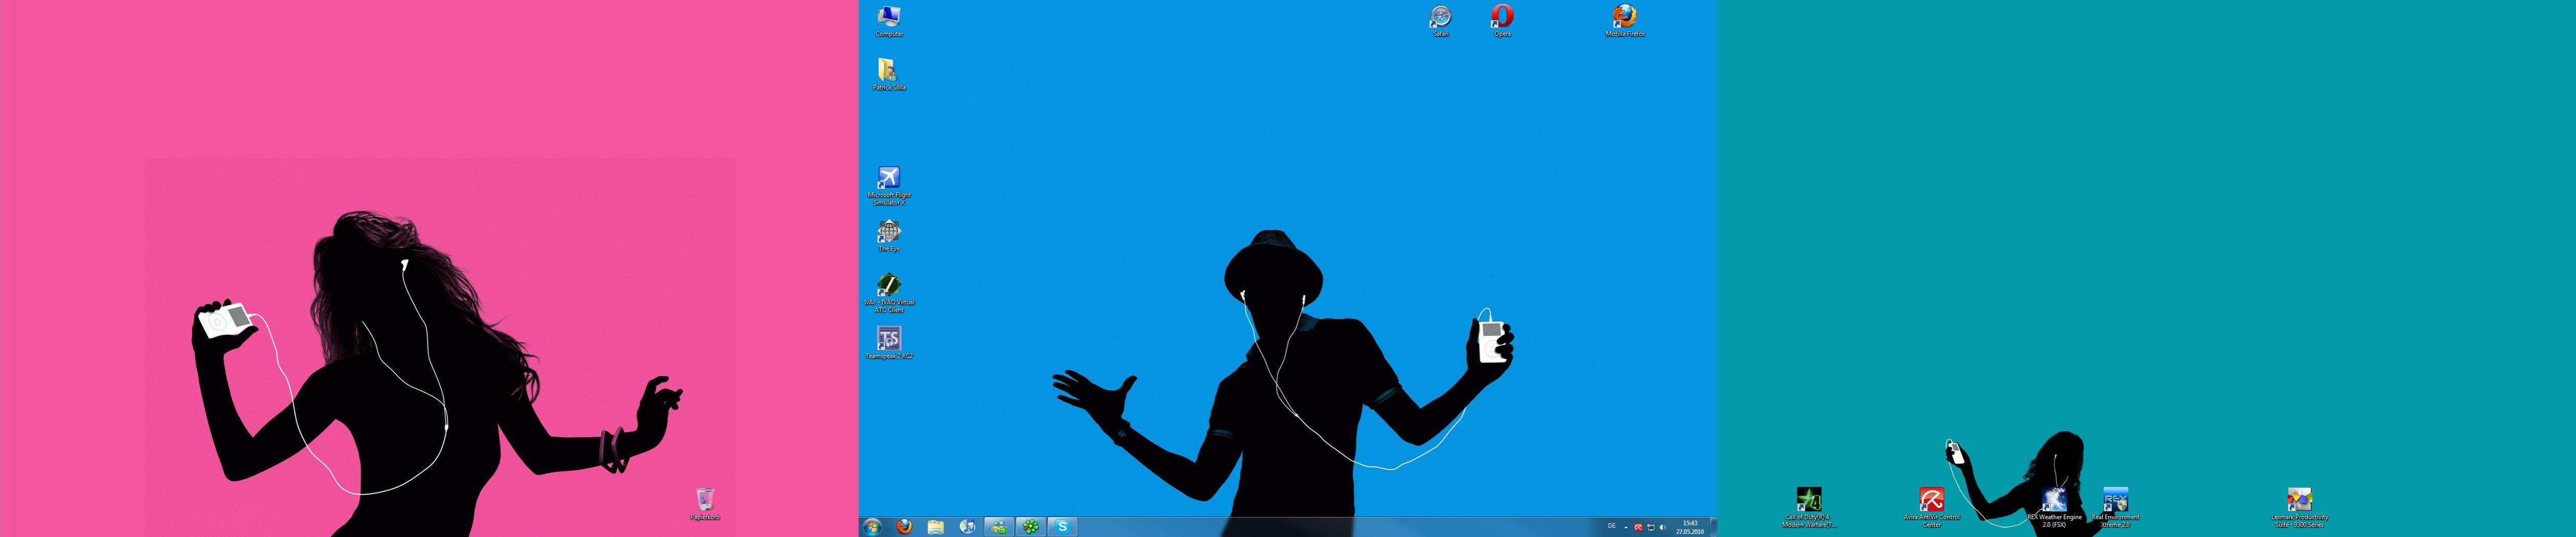Screen dimensions: 2576x537
Task: Open the taskbar clock showing 15:43
Action: click(x=1690, y=527)
